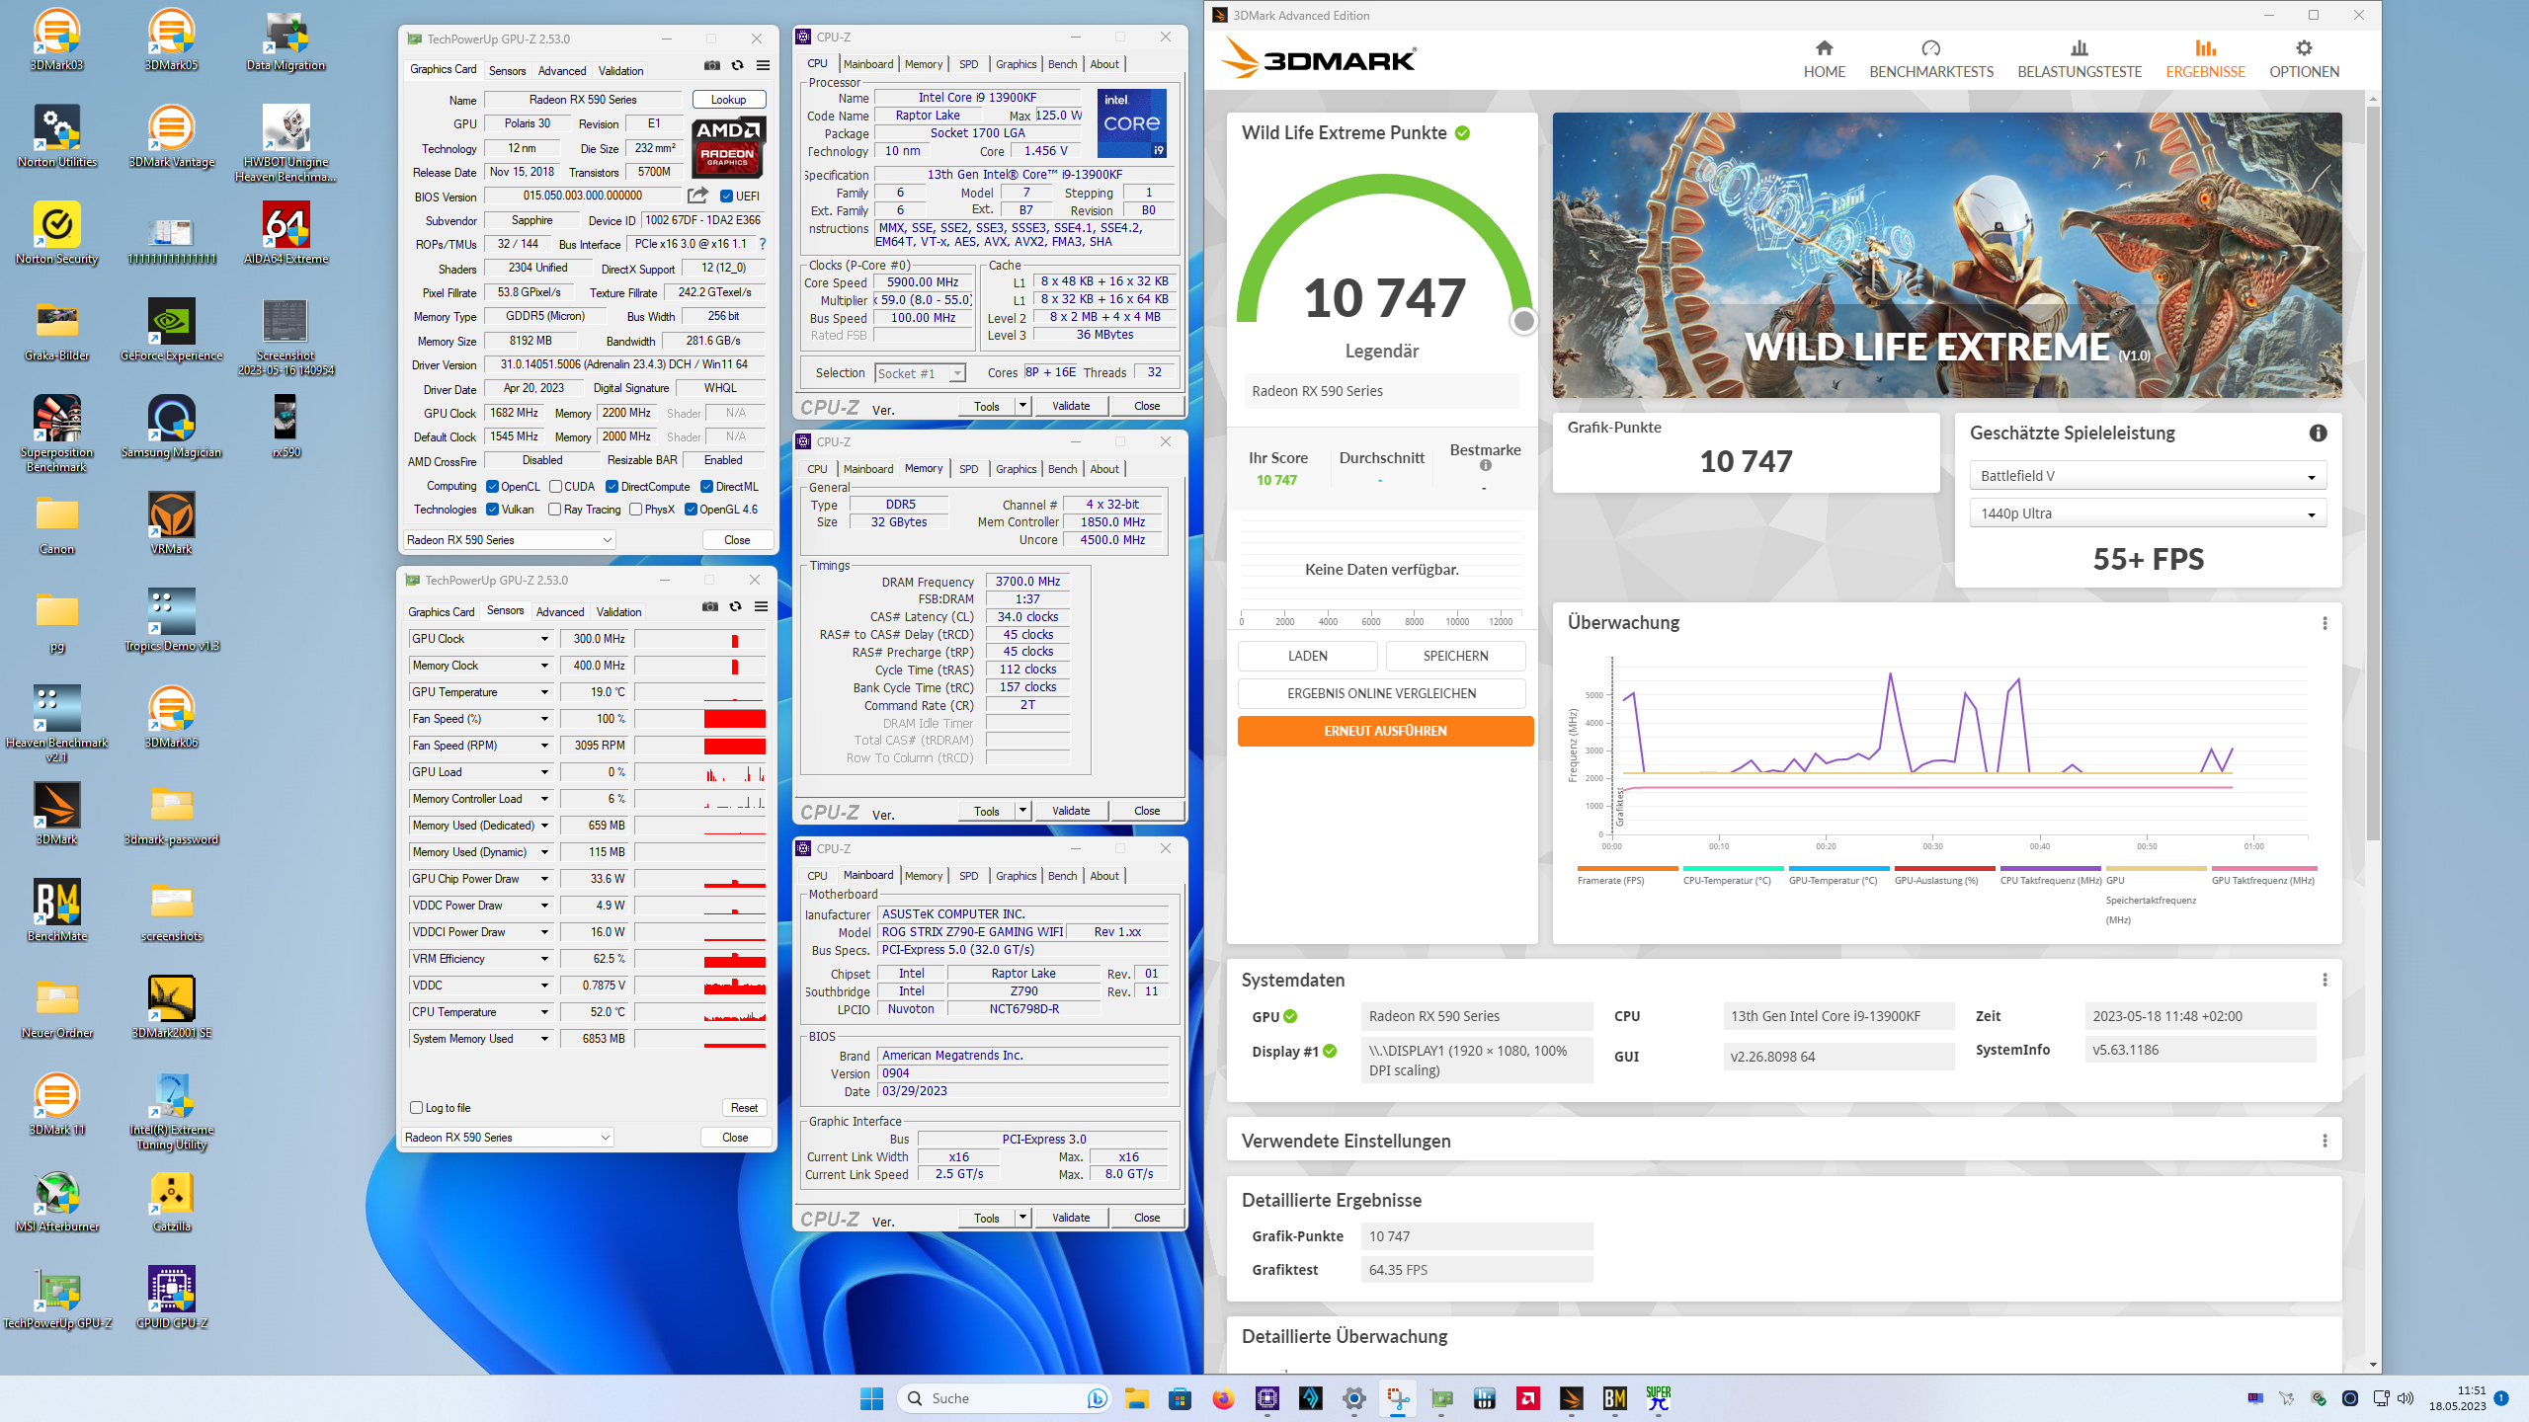Open OPTIONEN gear in 3DMark
This screenshot has width=2529, height=1422.
(x=2304, y=59)
